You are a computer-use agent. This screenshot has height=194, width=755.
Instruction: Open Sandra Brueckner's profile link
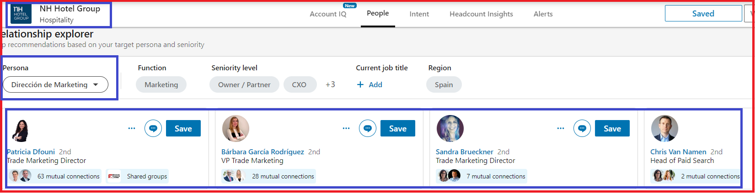pos(464,152)
